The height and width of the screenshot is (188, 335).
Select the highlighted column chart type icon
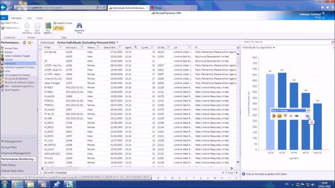coord(280,116)
